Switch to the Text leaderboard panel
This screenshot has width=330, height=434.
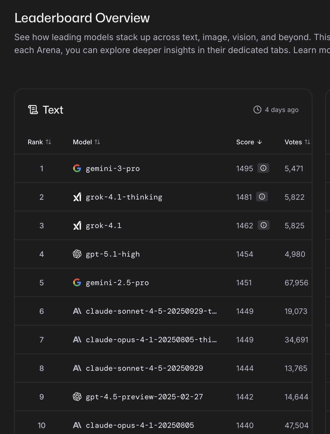52,110
